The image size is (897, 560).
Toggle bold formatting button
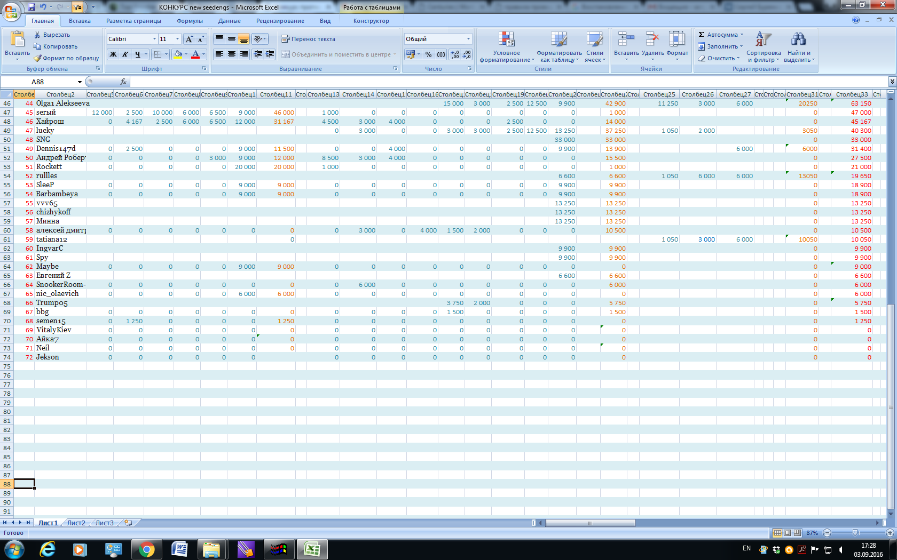click(x=113, y=54)
